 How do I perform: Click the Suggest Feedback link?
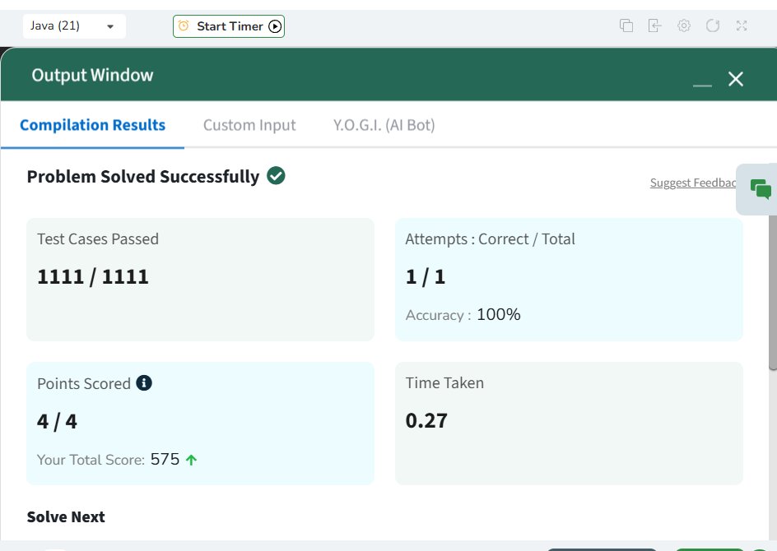click(x=693, y=183)
